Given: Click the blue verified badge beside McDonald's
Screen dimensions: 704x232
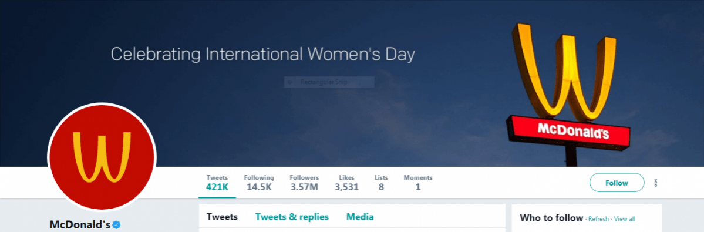Looking at the screenshot, I should [117, 224].
